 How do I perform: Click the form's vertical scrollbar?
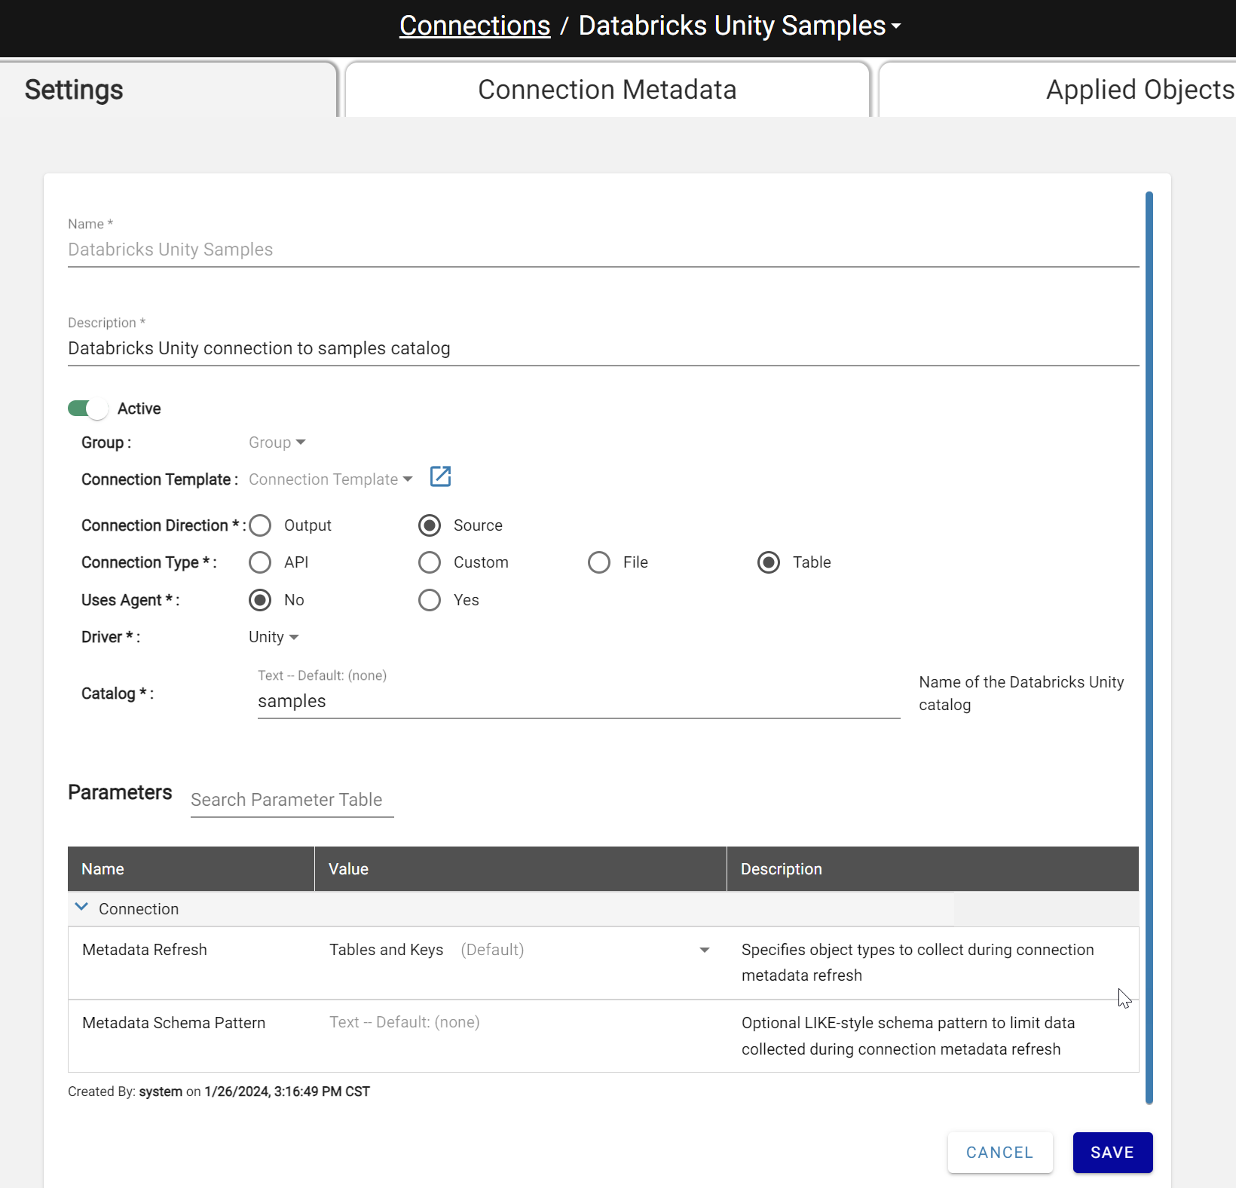[x=1149, y=648]
